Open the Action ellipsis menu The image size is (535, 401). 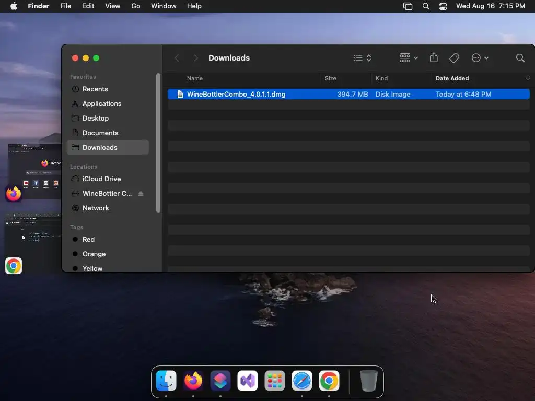(480, 58)
